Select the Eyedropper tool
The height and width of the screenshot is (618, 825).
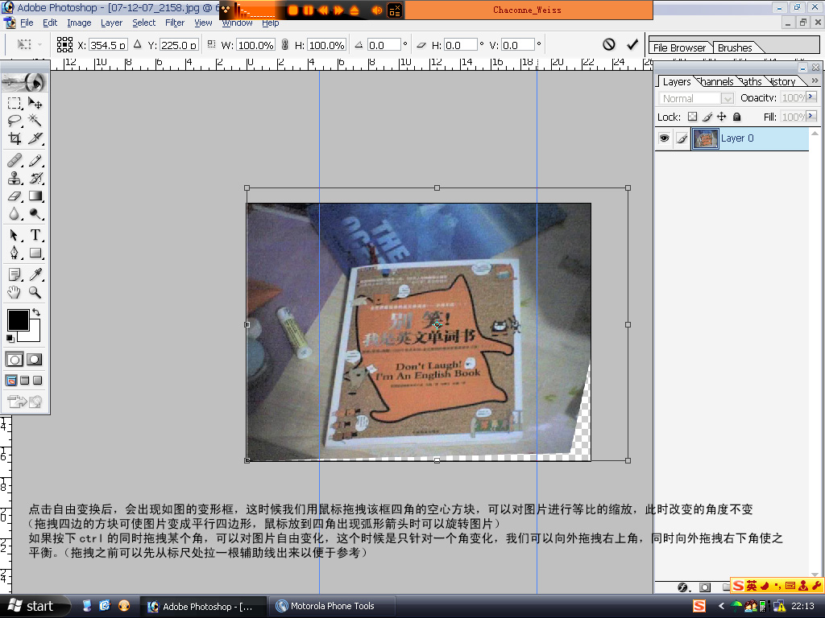[35, 274]
